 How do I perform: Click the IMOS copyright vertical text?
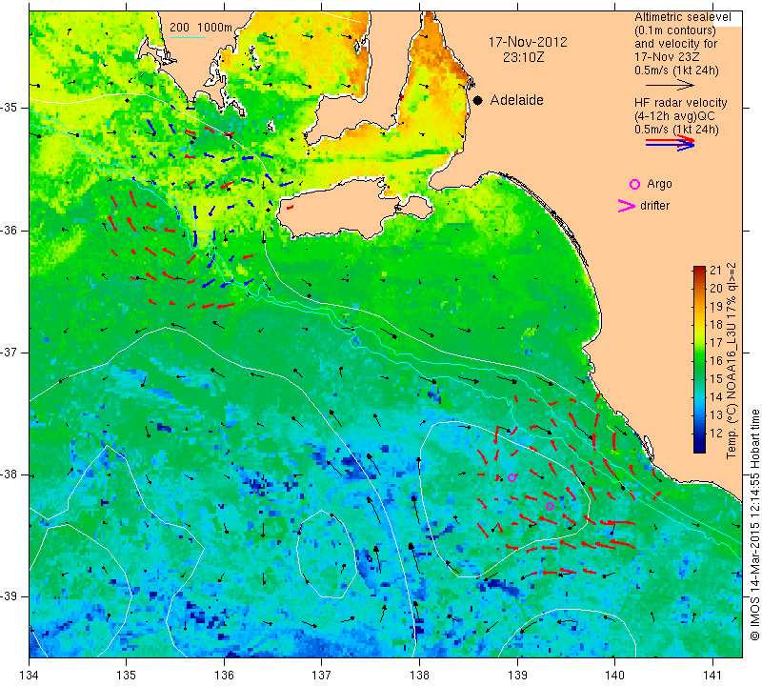tap(754, 525)
